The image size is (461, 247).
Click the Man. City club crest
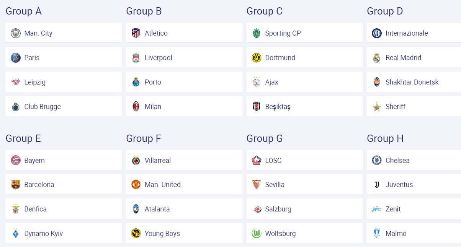coord(16,33)
